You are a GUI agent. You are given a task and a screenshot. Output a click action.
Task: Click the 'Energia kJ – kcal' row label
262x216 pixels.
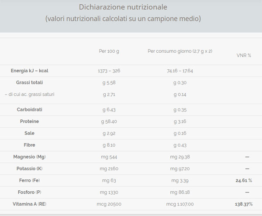click(29, 71)
